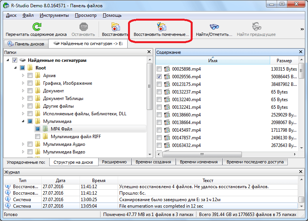The image size is (308, 221).
Task: Click the Размер column header
Action: [x=284, y=60]
